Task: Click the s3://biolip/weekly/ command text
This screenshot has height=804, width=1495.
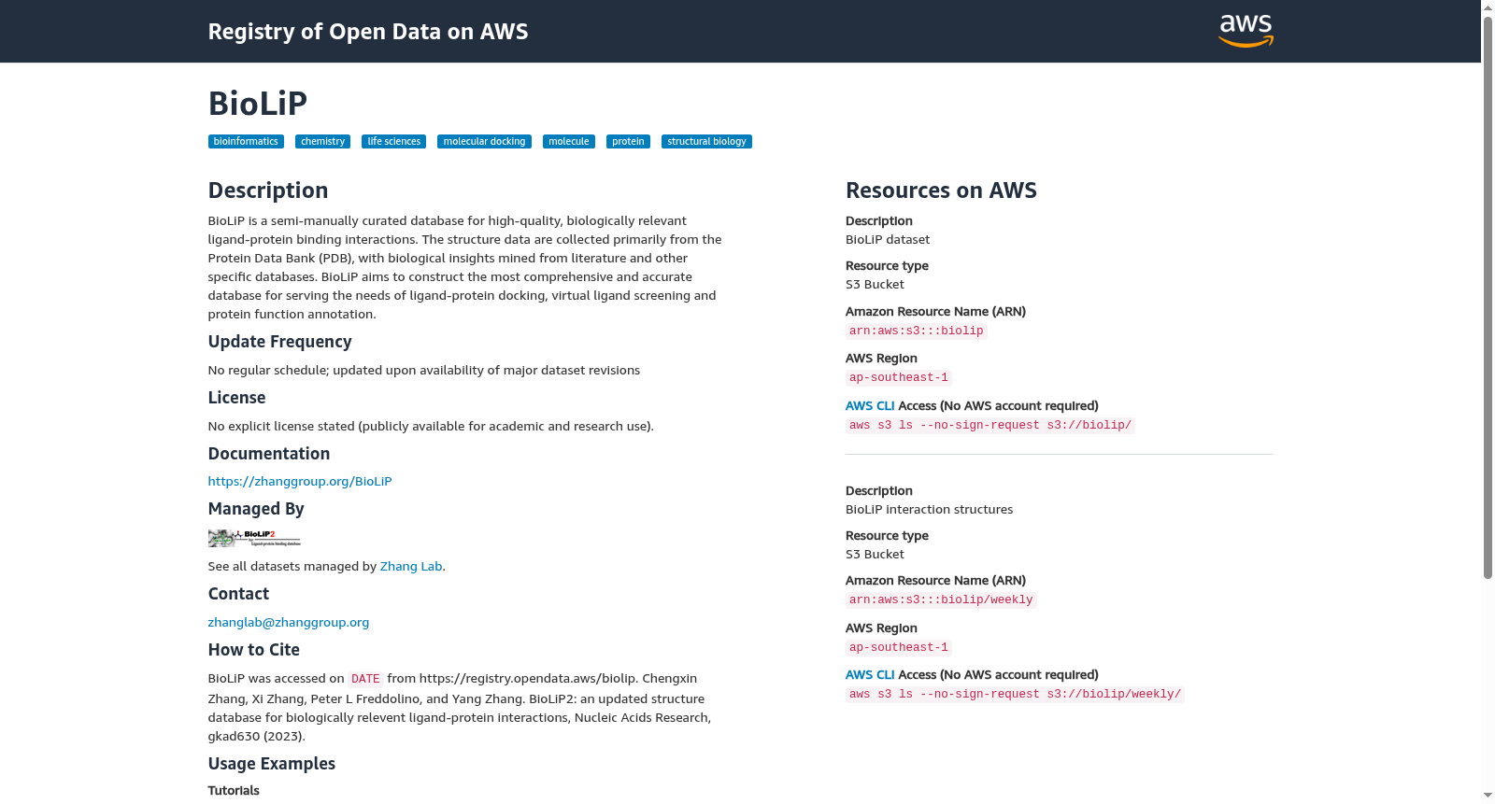Action: [1114, 694]
